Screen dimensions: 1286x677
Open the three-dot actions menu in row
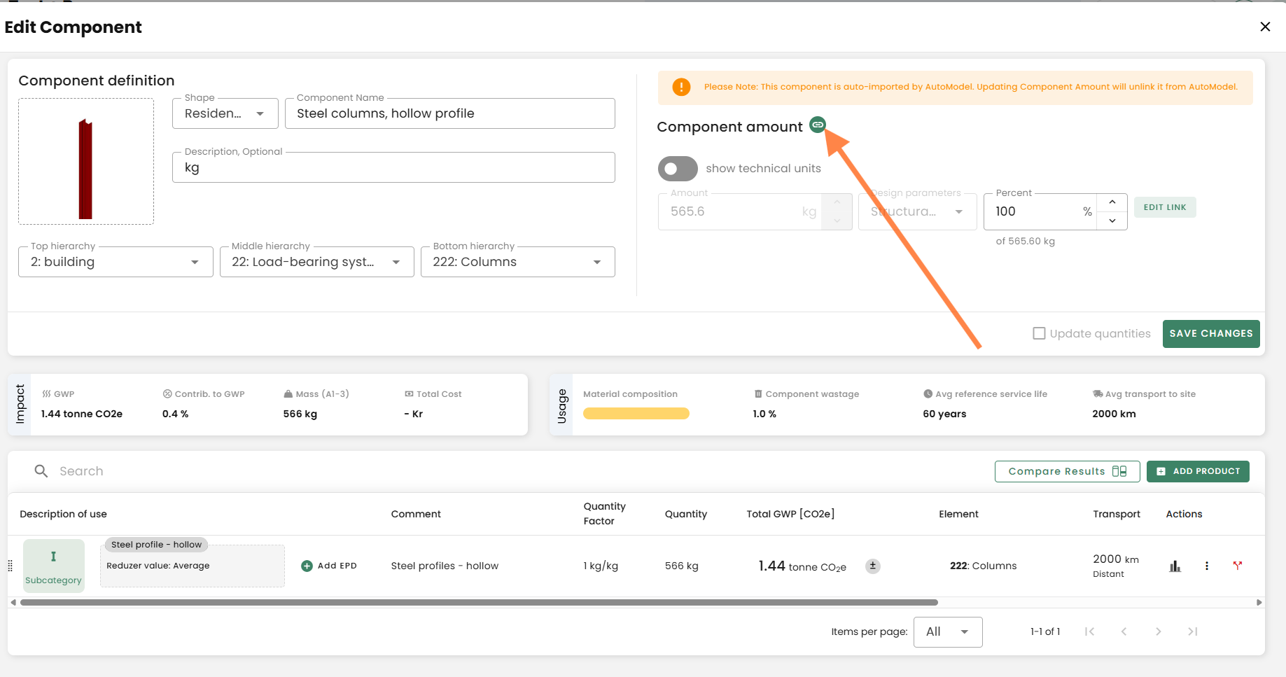pos(1206,566)
